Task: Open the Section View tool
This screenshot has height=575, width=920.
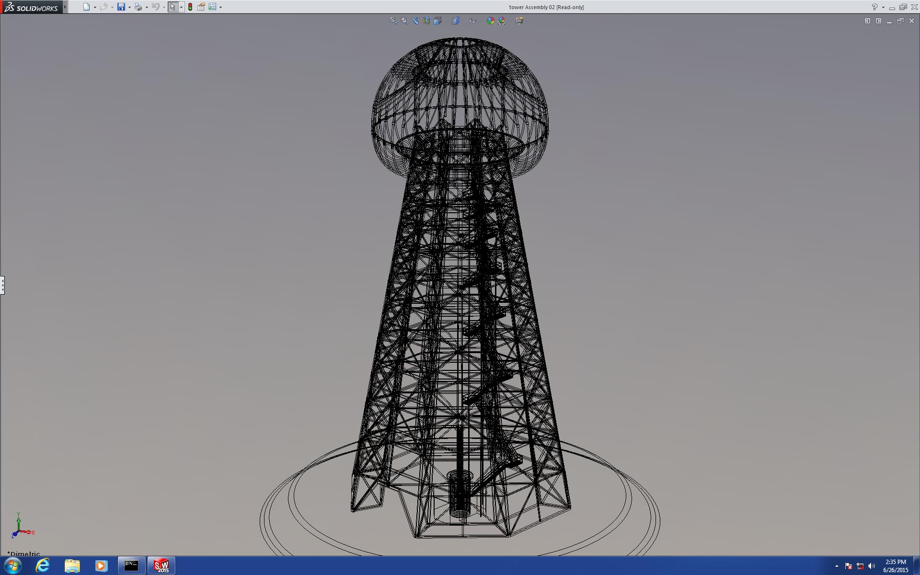Action: click(426, 21)
